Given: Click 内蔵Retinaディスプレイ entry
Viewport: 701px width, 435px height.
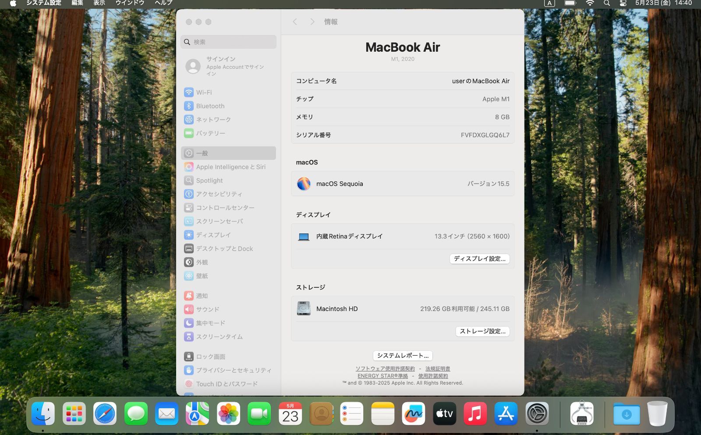Looking at the screenshot, I should 403,237.
